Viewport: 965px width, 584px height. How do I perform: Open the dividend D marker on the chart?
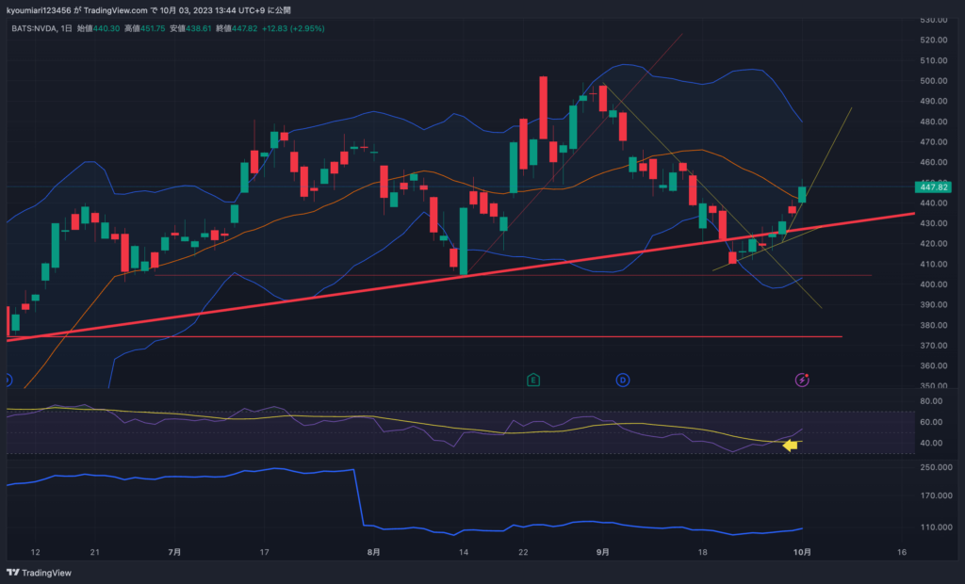pyautogui.click(x=623, y=380)
